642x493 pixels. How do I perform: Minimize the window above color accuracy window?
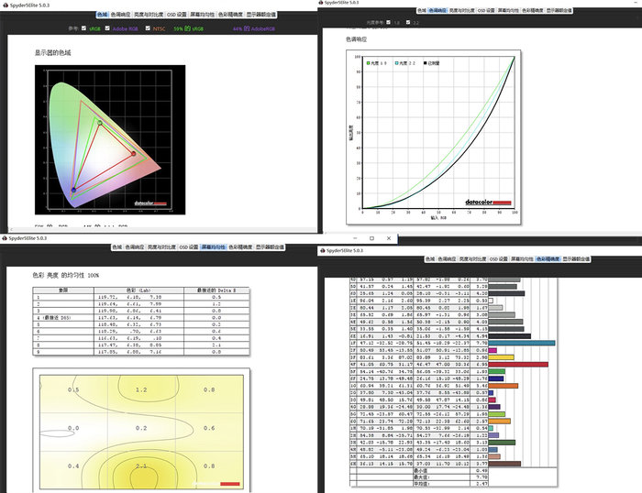click(x=355, y=238)
